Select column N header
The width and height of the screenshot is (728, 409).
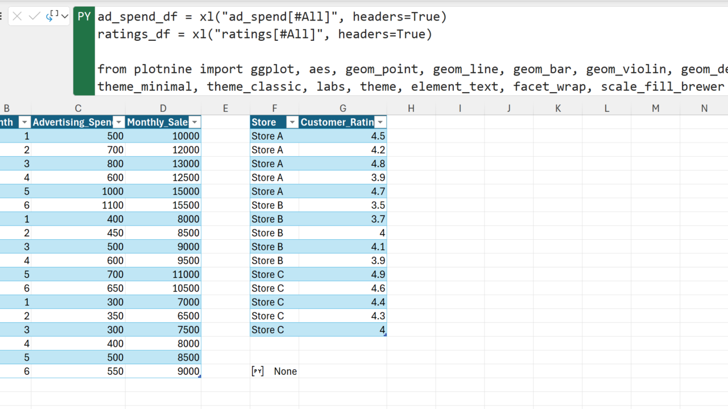point(704,108)
